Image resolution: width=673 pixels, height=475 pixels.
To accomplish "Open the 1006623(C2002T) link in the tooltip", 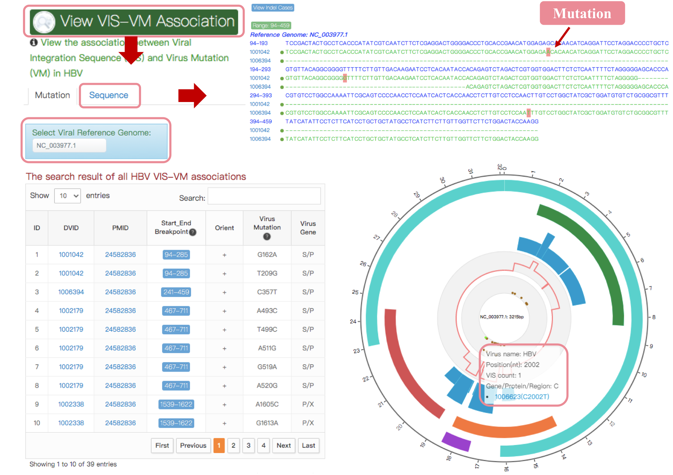I will click(522, 397).
